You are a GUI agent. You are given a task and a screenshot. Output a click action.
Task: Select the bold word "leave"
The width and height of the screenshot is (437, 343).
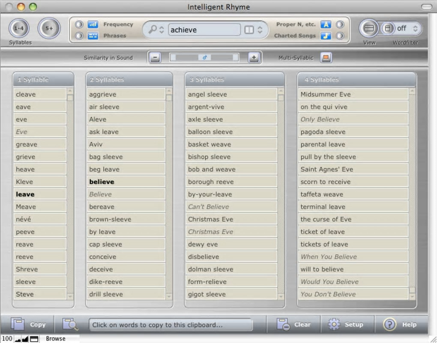[40, 194]
